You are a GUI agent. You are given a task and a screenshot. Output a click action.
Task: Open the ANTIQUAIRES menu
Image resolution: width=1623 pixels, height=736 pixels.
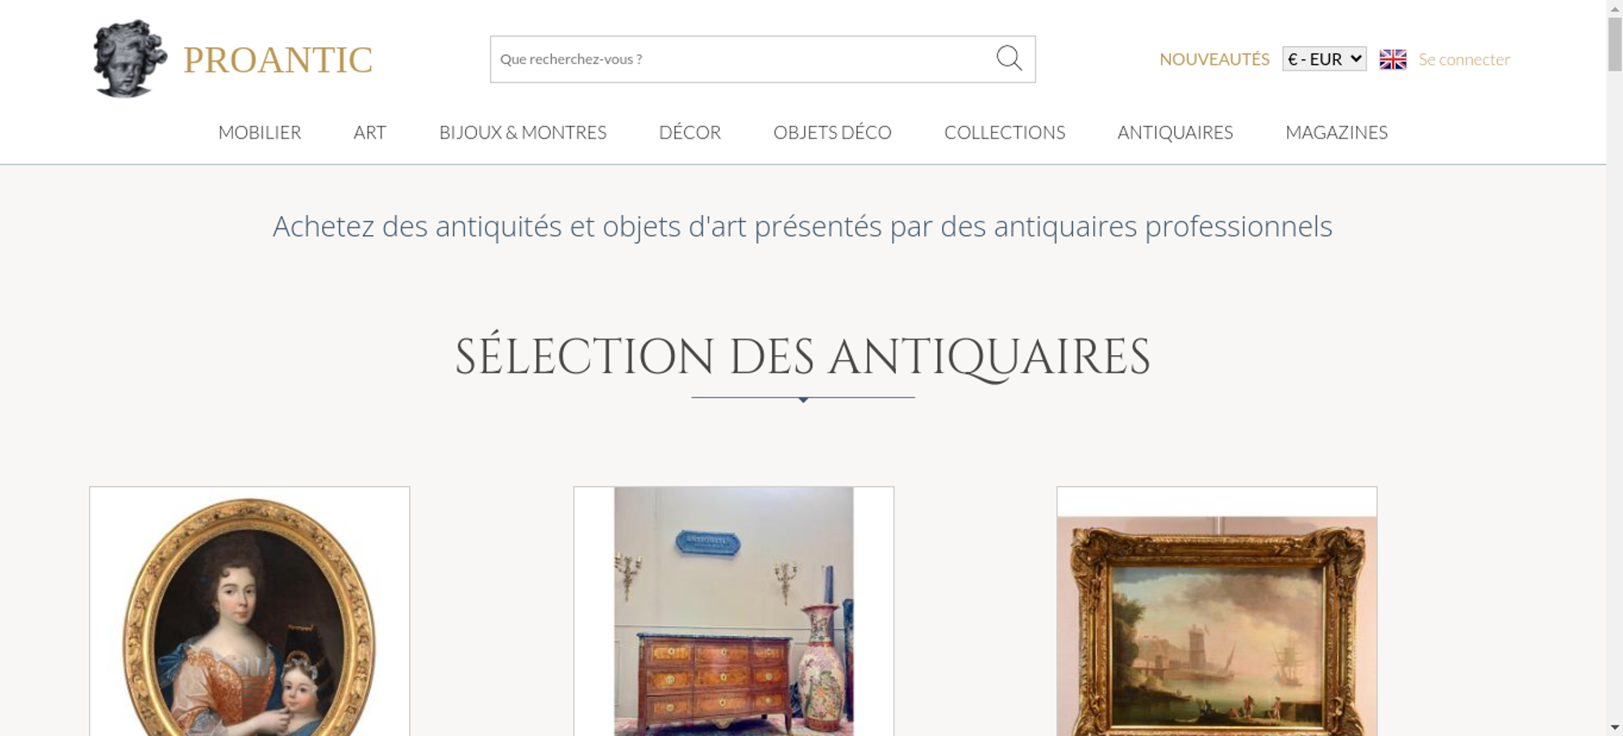1175,133
